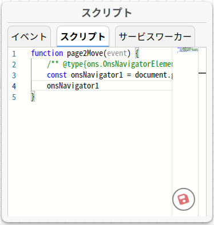Image resolution: width=214 pixels, height=225 pixels.
Task: Open the サービスワーカー tab
Action: tap(155, 37)
